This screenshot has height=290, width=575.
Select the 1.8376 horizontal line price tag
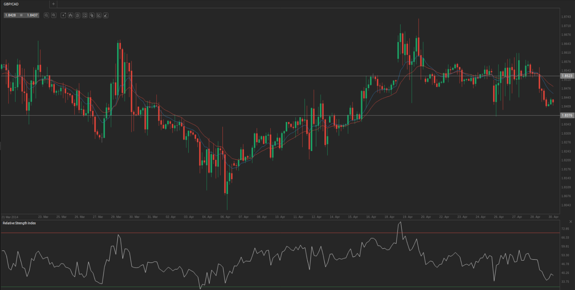567,115
